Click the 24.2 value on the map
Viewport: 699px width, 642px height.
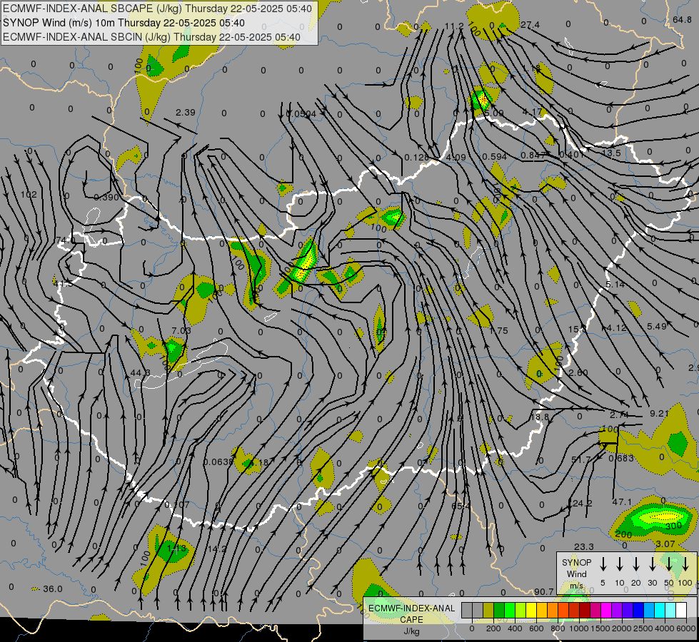583,504
